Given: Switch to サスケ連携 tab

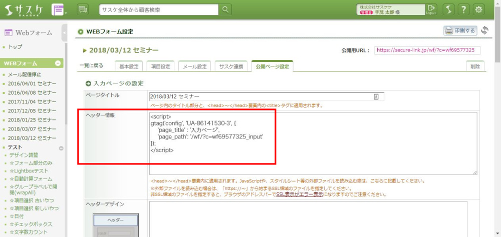Looking at the screenshot, I should (x=231, y=66).
